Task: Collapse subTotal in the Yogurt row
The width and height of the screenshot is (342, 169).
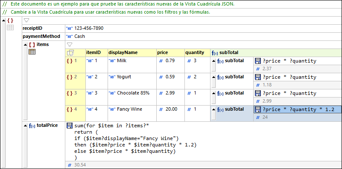Action: (214, 77)
